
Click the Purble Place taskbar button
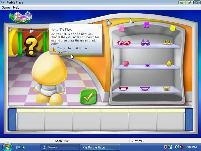click(100, 147)
